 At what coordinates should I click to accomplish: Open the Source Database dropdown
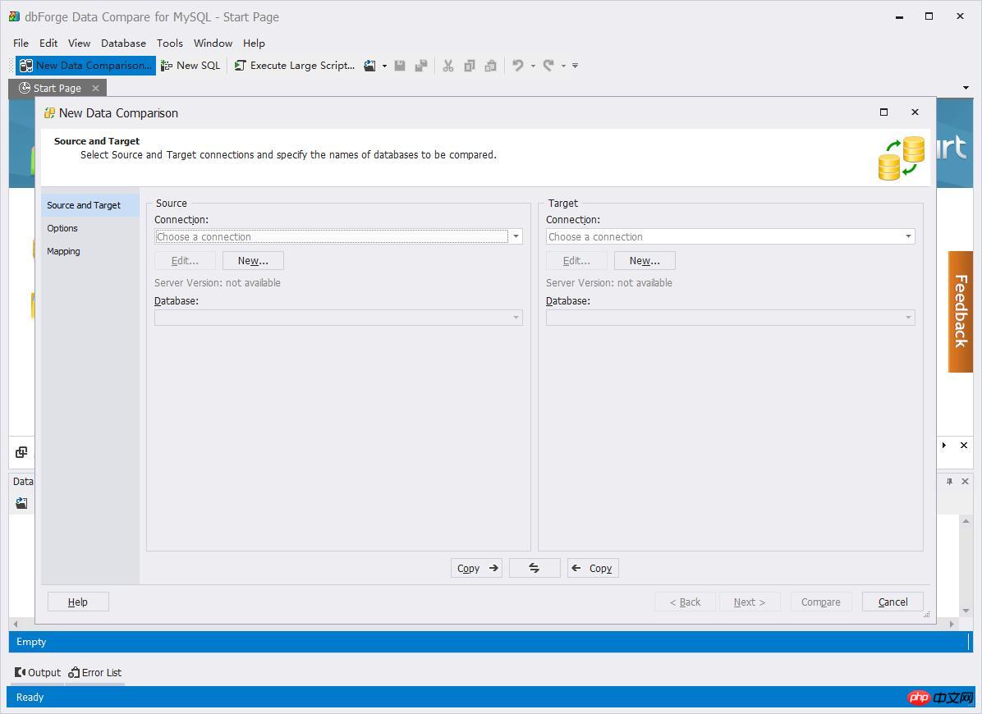tap(516, 318)
